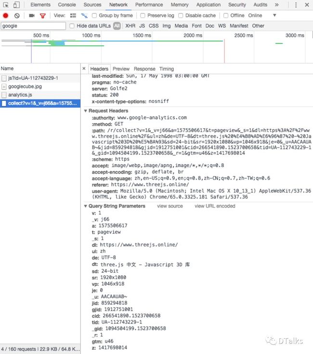Click the filter text field containing google

(x=34, y=26)
